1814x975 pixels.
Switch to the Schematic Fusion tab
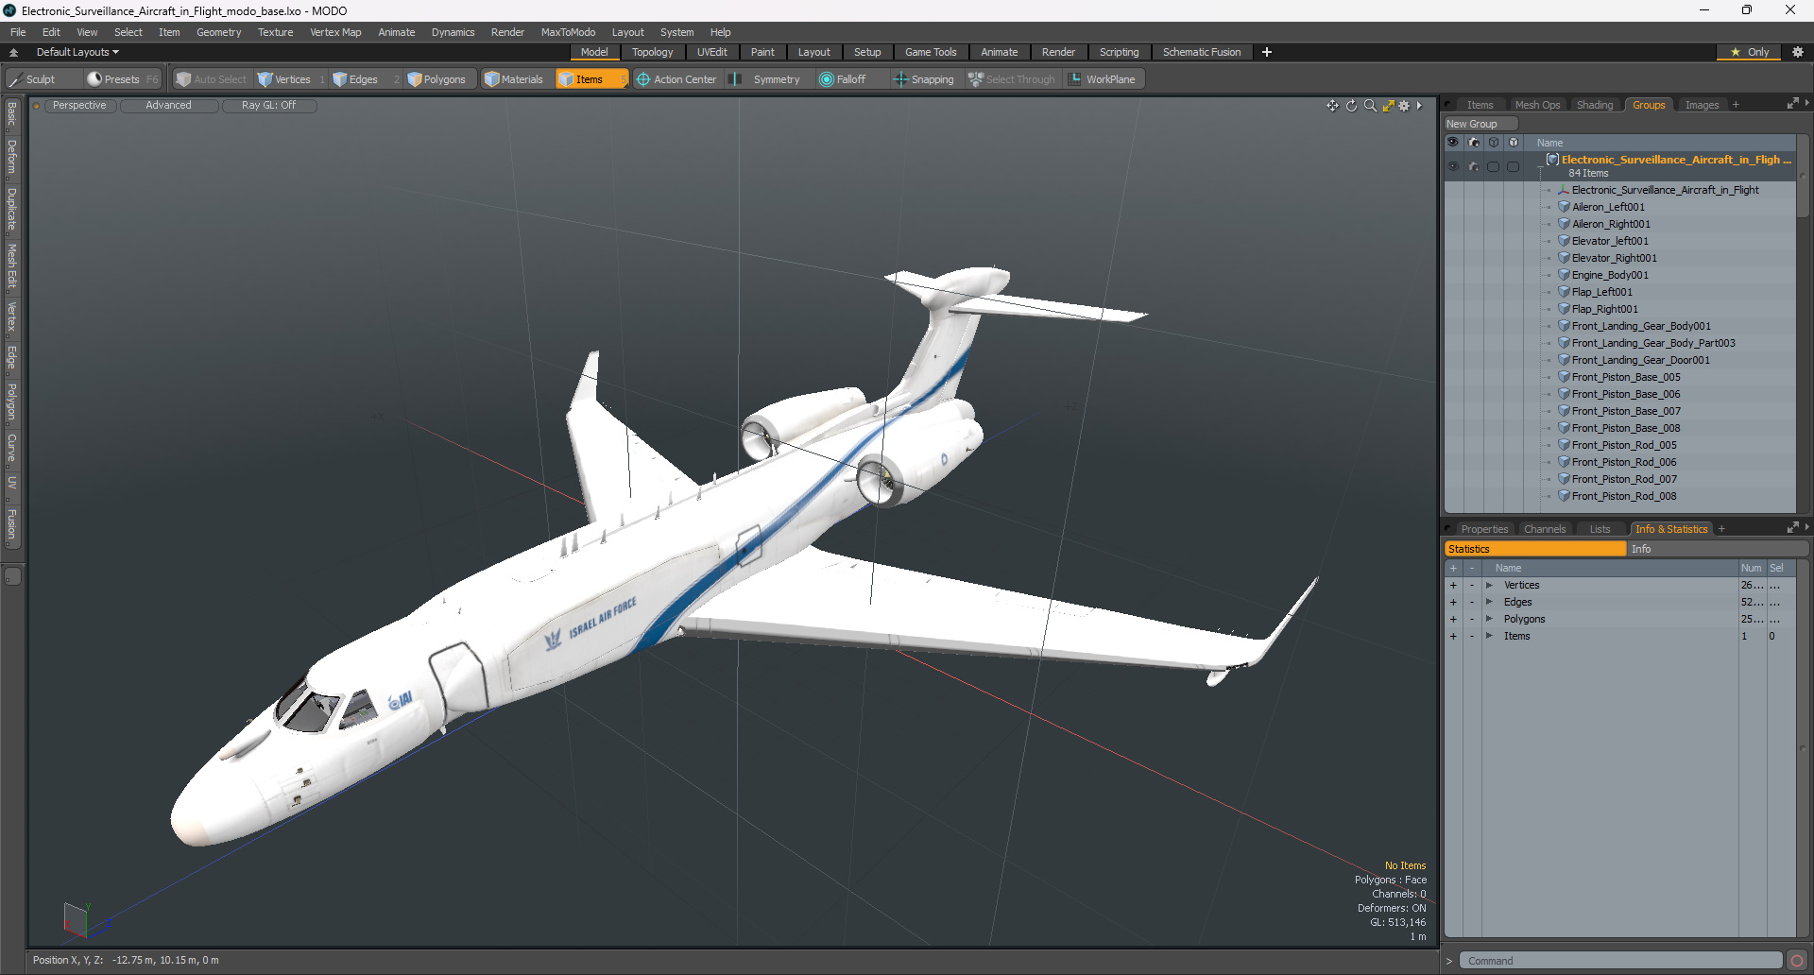click(x=1202, y=52)
